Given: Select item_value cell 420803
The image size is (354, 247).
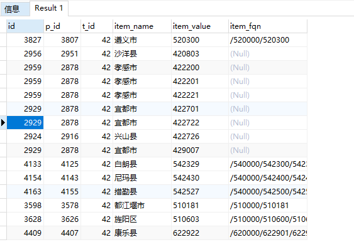Looking at the screenshot, I should 200,54.
